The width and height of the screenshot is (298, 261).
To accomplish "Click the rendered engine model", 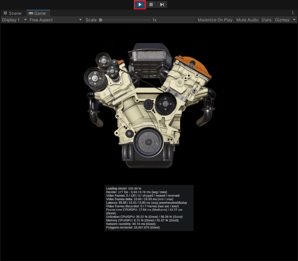I will (148, 103).
